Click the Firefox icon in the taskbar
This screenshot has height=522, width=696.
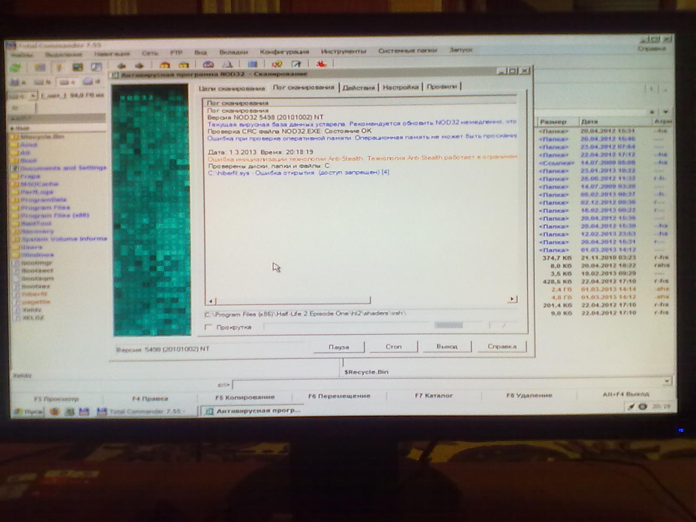[x=54, y=411]
